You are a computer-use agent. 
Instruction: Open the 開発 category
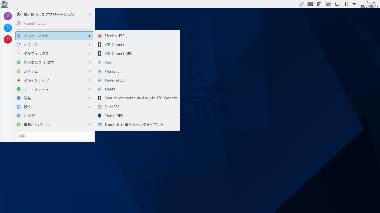(x=54, y=98)
